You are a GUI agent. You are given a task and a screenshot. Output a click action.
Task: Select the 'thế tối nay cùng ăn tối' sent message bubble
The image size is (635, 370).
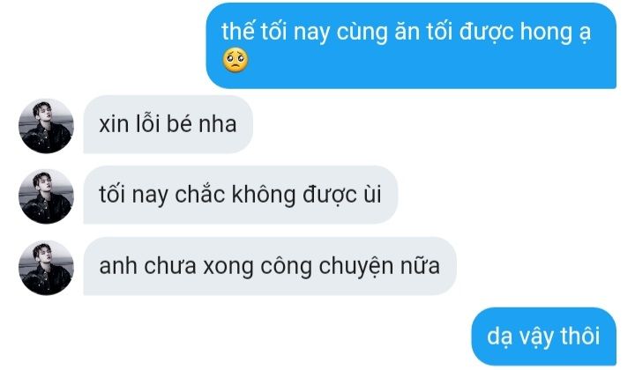pyautogui.click(x=411, y=45)
